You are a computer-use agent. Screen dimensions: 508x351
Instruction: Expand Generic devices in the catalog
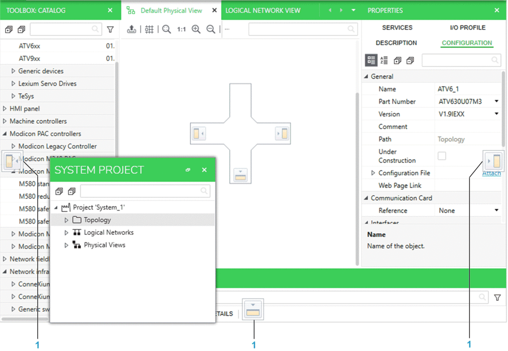(x=13, y=71)
